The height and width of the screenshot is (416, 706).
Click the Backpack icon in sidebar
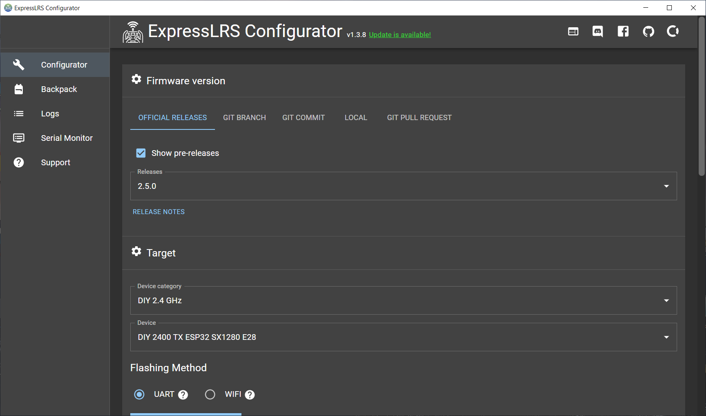coord(19,89)
